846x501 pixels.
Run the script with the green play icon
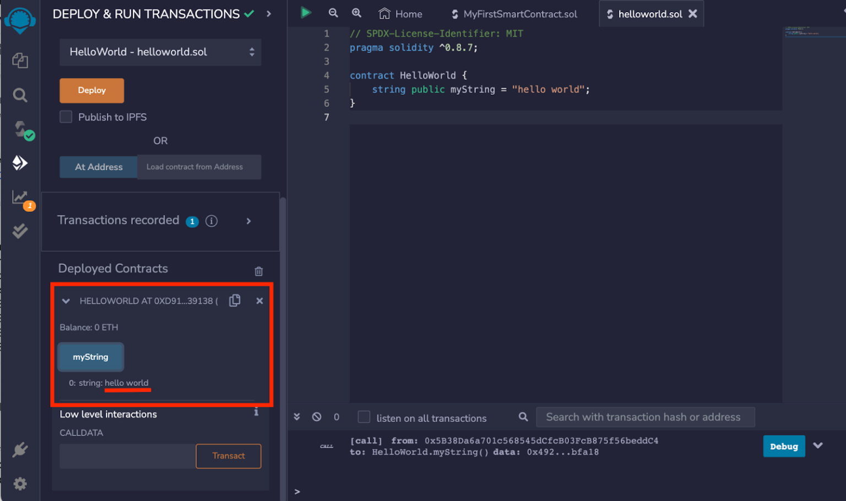tap(306, 13)
